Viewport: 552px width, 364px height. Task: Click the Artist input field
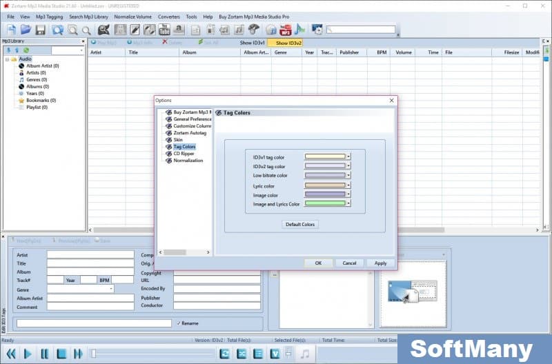point(90,254)
